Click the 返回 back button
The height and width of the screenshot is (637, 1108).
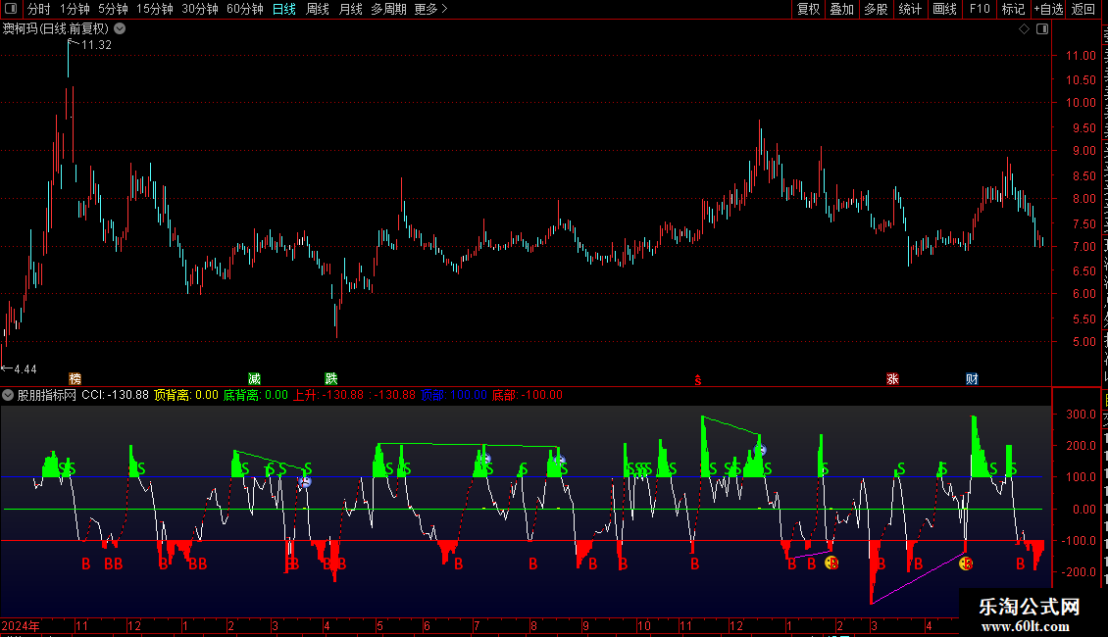point(1083,9)
